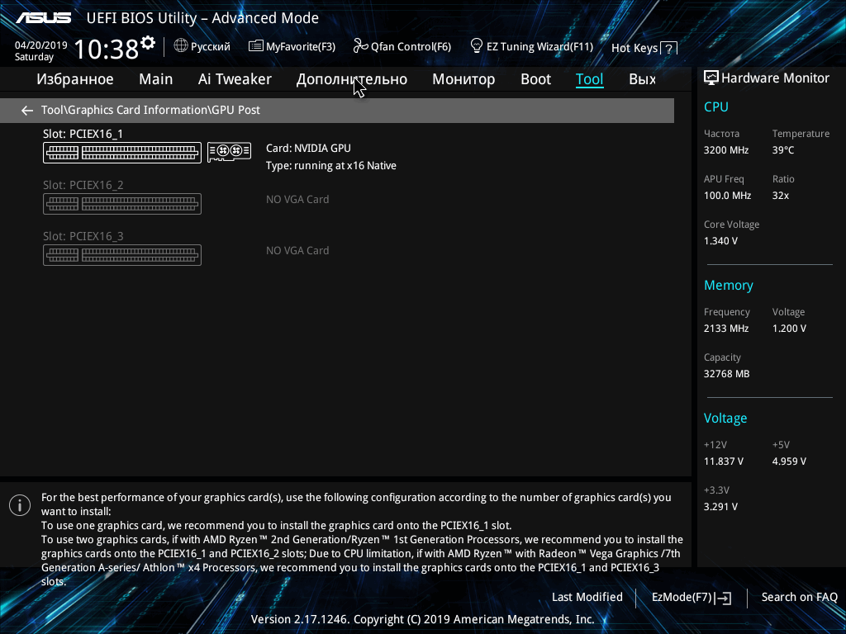Click 'Type: running at x16 Native'
Image resolution: width=846 pixels, height=634 pixels.
coord(330,166)
